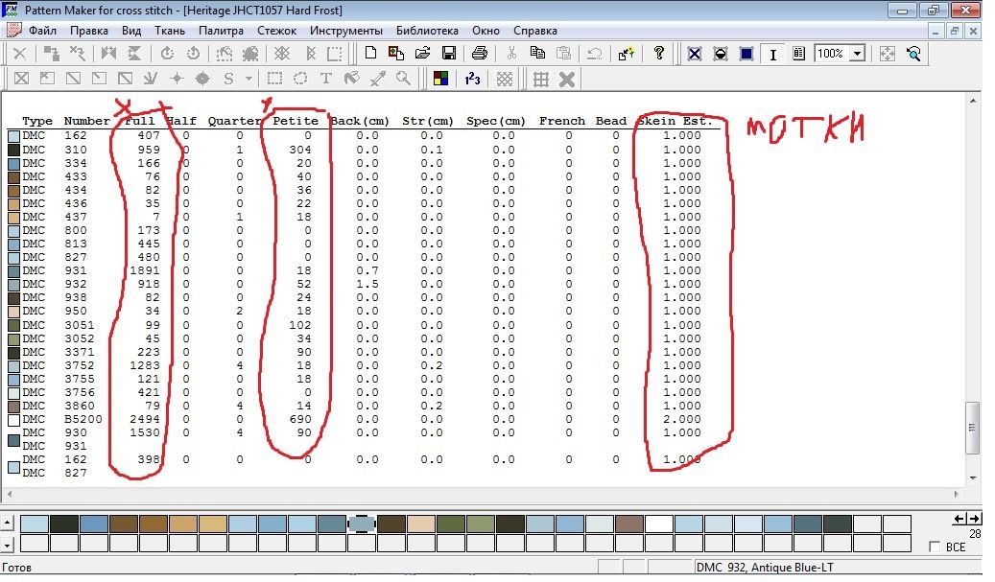Open help with the question mark icon
Screen dimensions: 995x582
coord(659,54)
